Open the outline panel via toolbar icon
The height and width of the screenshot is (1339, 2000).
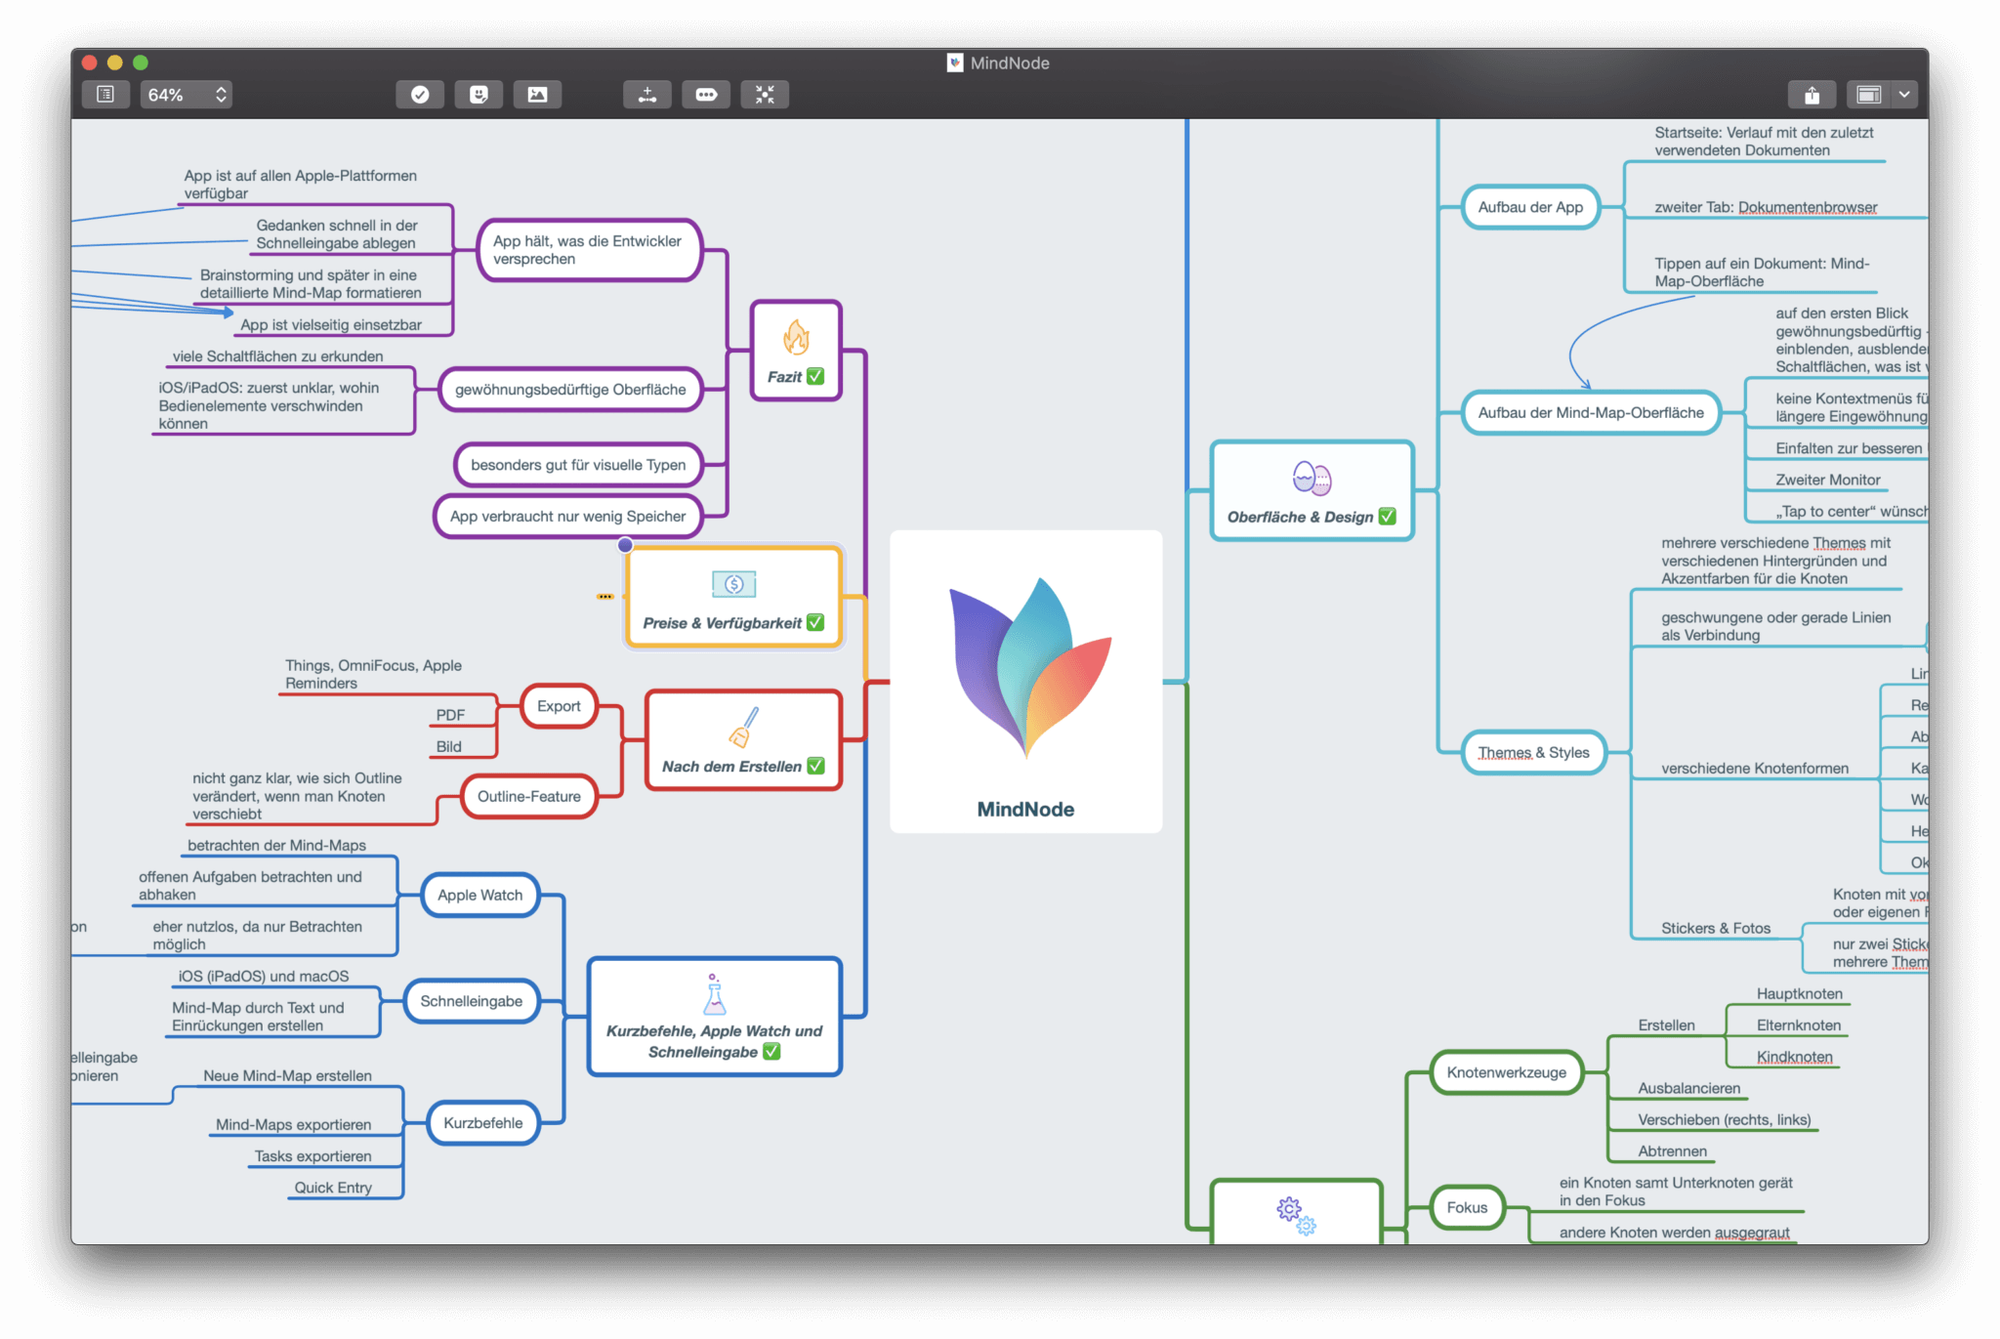pyautogui.click(x=104, y=94)
